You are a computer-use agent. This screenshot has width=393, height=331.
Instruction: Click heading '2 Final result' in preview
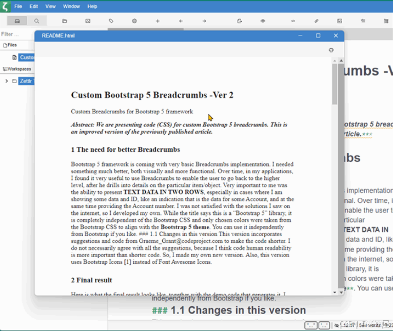pyautogui.click(x=91, y=280)
